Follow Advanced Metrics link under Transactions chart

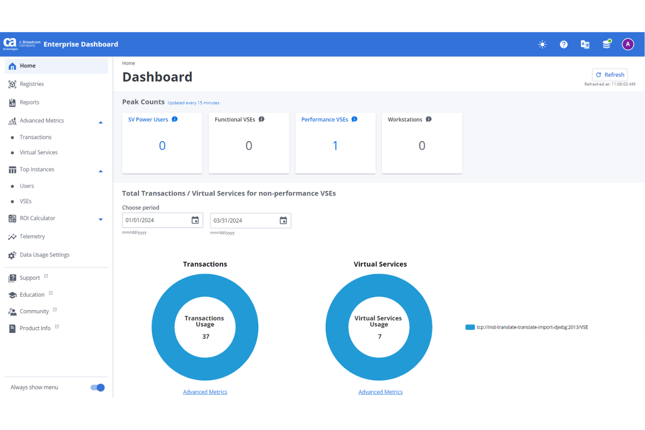coord(205,392)
